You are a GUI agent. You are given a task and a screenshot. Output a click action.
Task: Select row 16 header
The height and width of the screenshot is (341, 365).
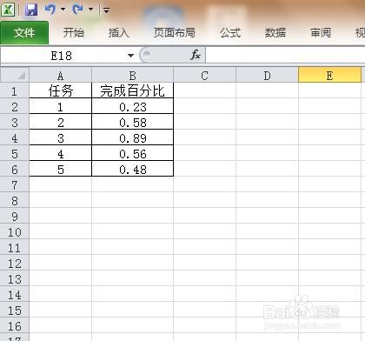click(x=15, y=326)
